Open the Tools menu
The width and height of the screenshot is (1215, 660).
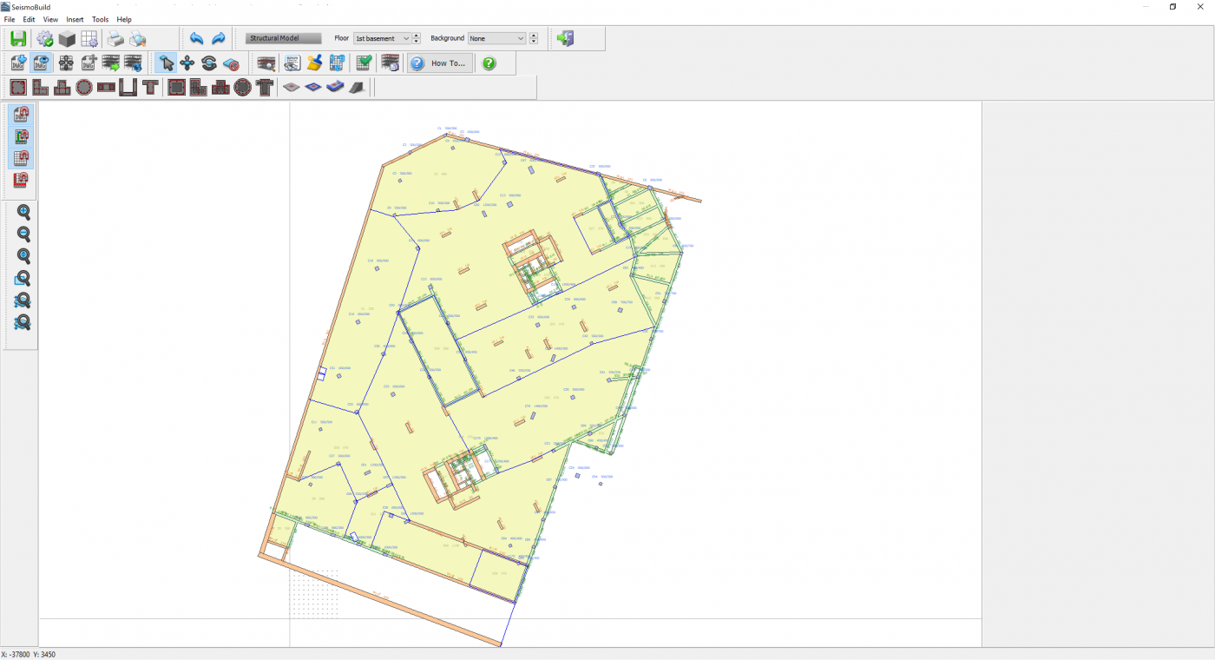click(101, 19)
